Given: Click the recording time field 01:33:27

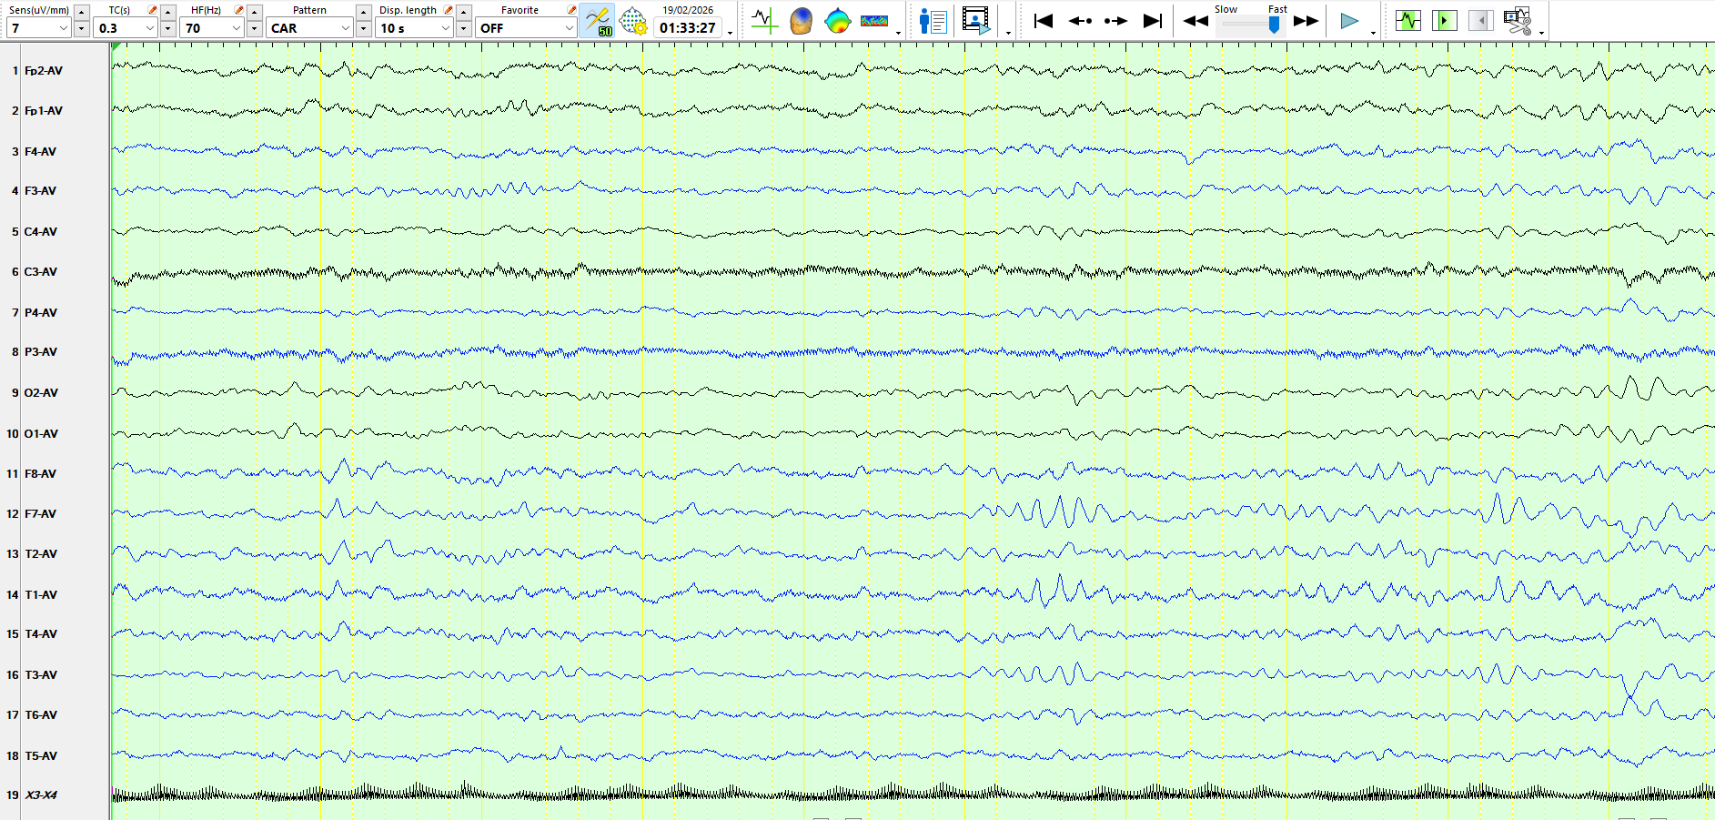Looking at the screenshot, I should tap(688, 28).
